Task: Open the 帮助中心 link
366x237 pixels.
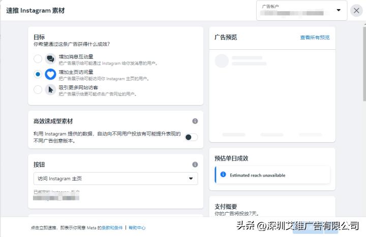Action: click(137, 228)
